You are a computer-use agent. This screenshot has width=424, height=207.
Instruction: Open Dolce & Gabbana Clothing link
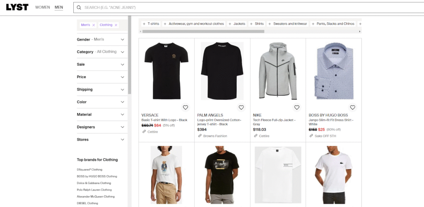tap(94, 183)
